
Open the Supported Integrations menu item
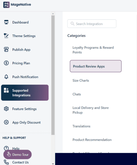coord(25,93)
